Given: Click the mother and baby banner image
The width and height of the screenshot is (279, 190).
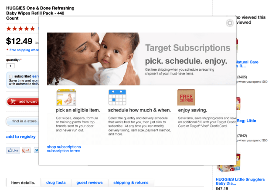Looking at the screenshot, I should pos(93,59).
